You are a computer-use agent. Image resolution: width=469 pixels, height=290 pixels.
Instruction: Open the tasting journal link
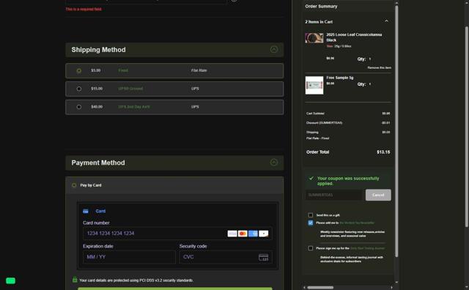click(x=367, y=248)
